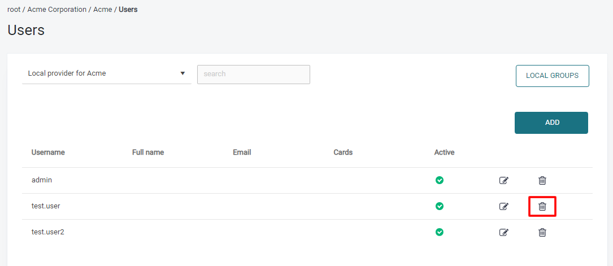The height and width of the screenshot is (266, 613).
Task: Click test.user's green active status icon
Action: tap(440, 206)
